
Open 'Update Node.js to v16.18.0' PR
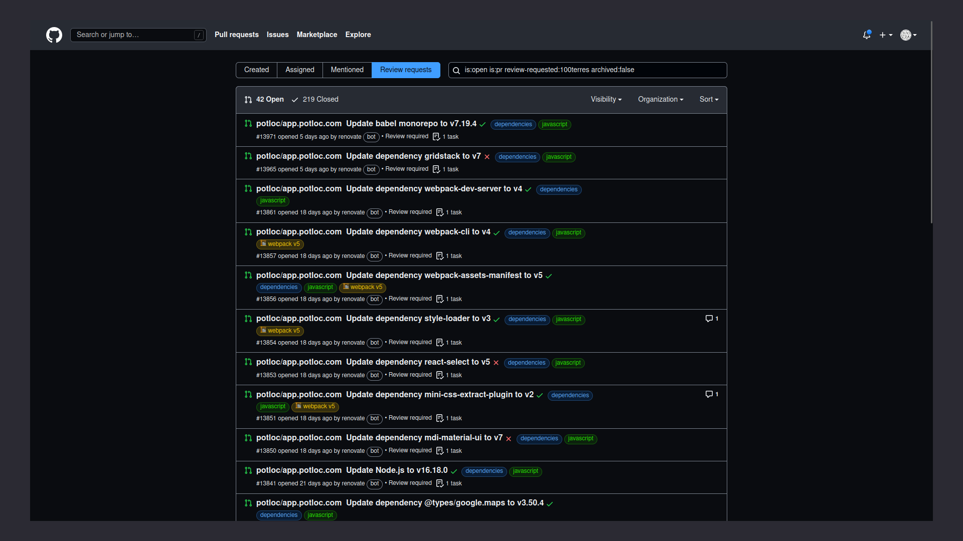coord(396,470)
